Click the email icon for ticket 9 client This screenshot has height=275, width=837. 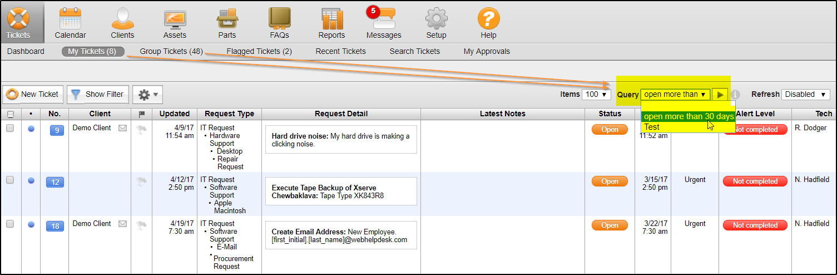point(122,128)
